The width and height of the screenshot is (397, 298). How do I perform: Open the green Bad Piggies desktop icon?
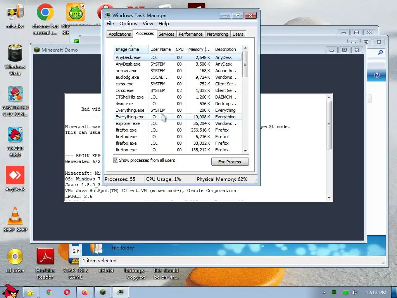[76, 12]
